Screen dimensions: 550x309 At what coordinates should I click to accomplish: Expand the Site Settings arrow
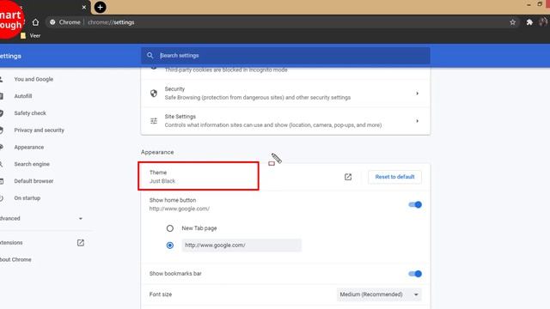point(417,121)
